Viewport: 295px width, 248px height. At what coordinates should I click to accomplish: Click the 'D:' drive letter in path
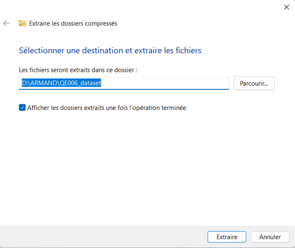pos(25,83)
